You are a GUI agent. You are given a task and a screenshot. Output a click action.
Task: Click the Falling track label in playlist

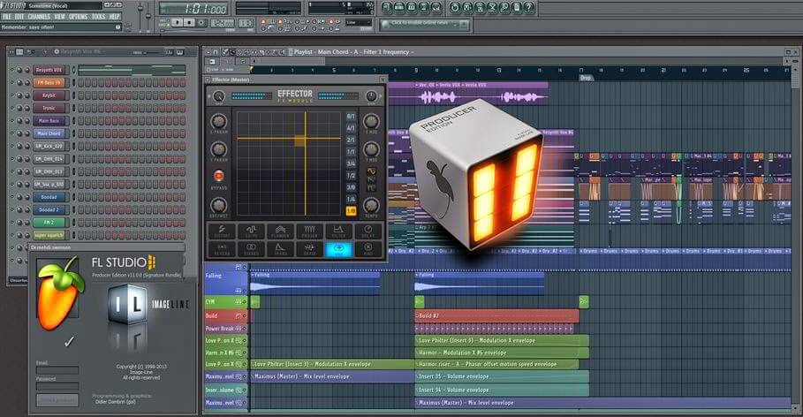point(225,283)
